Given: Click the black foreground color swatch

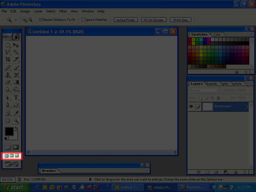Looking at the screenshot, I should 9,131.
